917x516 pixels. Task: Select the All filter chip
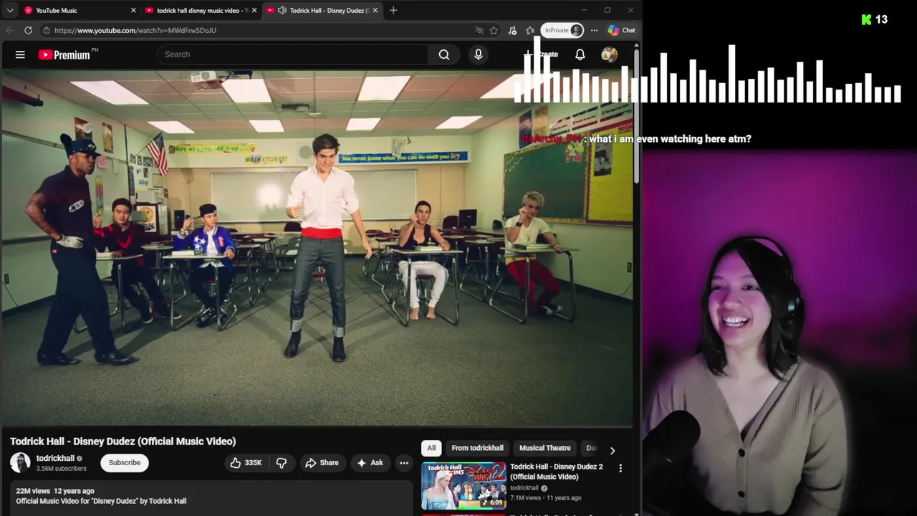pyautogui.click(x=431, y=448)
